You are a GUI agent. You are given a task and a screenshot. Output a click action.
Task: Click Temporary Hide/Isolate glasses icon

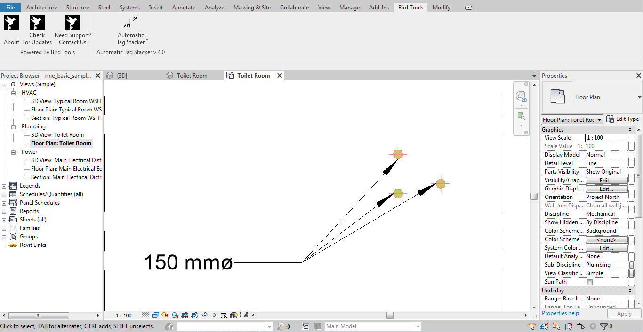click(204, 316)
